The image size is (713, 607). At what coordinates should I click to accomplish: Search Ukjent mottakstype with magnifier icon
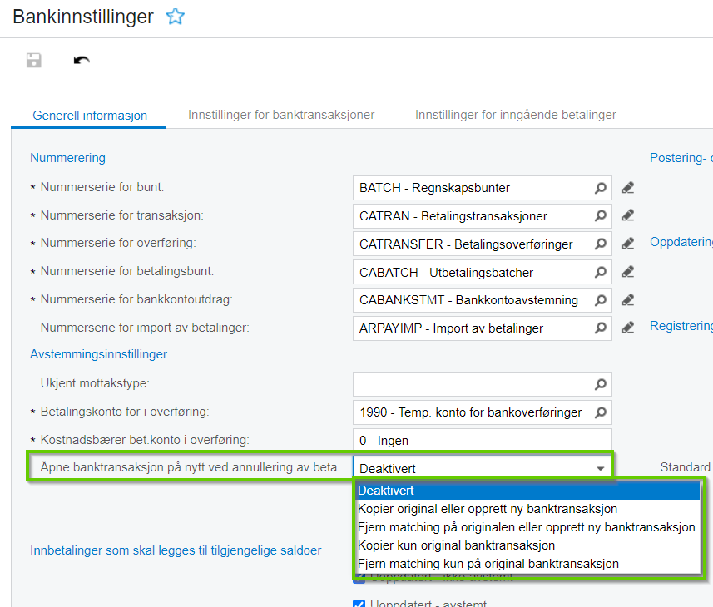point(600,384)
